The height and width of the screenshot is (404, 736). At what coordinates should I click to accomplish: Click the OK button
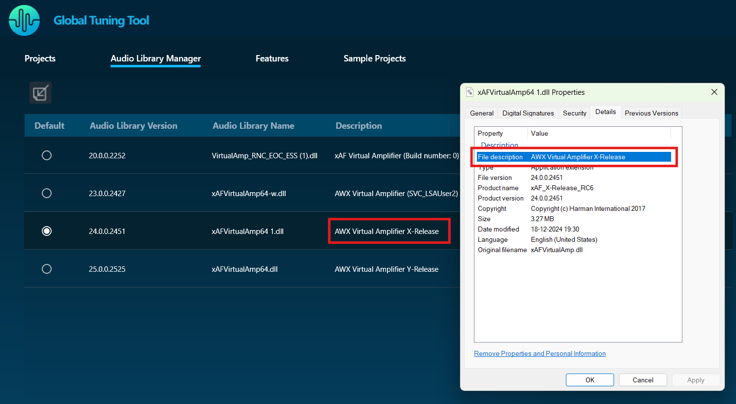[x=589, y=380]
